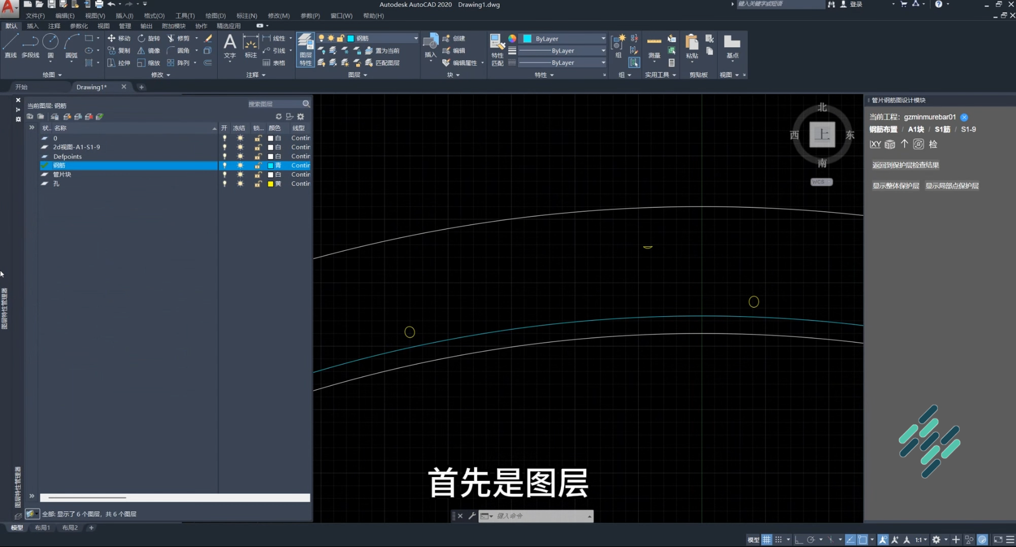Open the 1:1 annotation scale dropdown

coord(921,540)
